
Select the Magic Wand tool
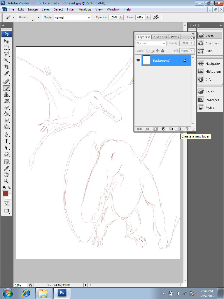point(6,60)
